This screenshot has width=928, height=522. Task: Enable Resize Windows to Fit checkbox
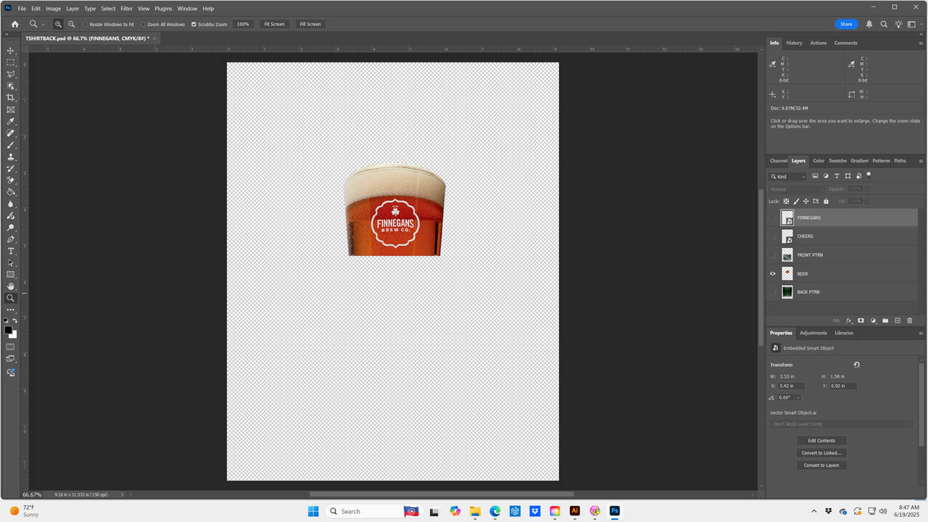pos(86,25)
